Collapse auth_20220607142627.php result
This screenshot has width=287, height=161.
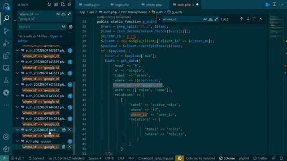pos(17,51)
